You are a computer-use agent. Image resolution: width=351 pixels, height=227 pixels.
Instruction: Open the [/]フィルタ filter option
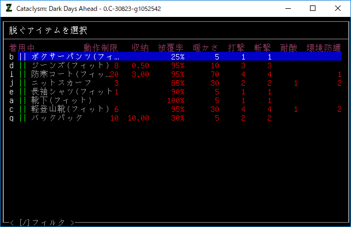coord(42,223)
